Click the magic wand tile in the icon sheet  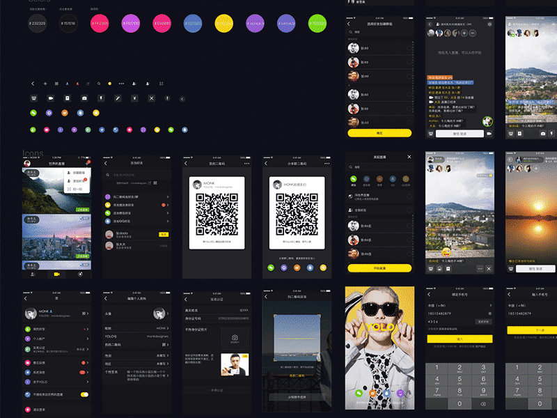point(118,98)
